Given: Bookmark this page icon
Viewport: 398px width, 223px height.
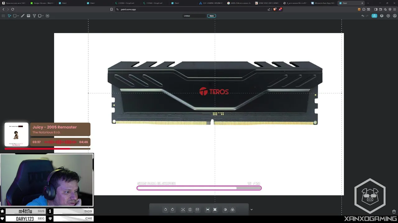Looking at the screenshot, I should coord(111,9).
